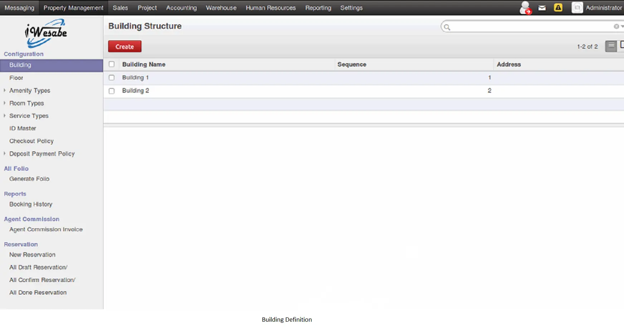Click the iWesabe logo
624x331 pixels.
tap(46, 33)
